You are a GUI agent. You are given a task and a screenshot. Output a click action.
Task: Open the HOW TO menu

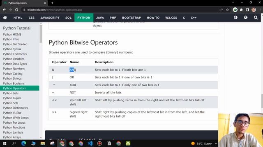click(153, 18)
